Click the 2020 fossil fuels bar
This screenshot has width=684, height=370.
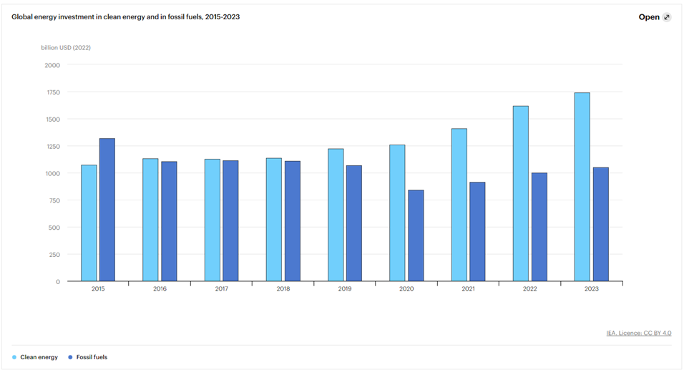(416, 235)
